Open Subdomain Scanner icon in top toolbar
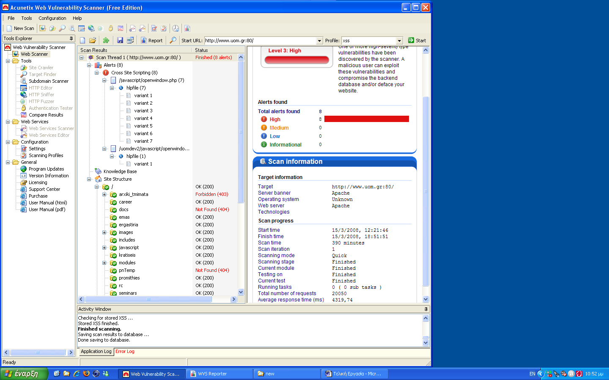This screenshot has height=380, width=609. [x=72, y=29]
